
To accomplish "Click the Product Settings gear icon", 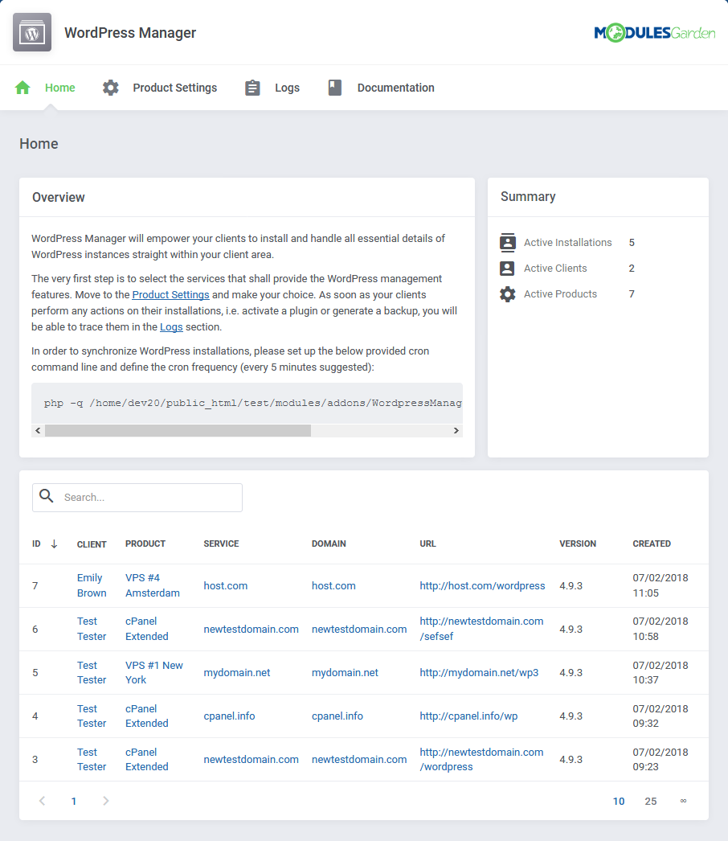I will click(x=110, y=88).
